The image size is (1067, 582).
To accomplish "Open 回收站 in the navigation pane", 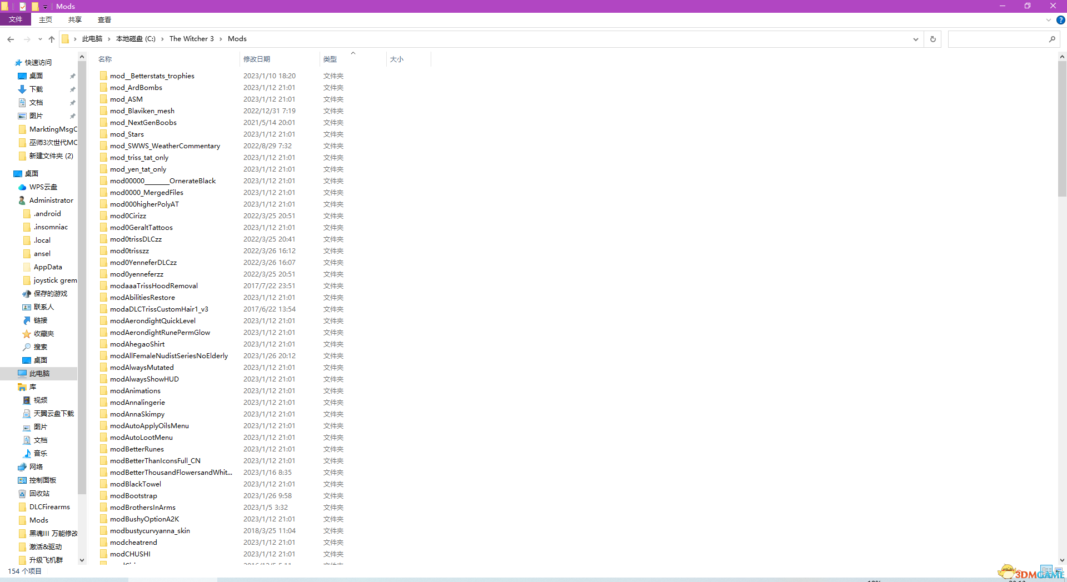I will [39, 494].
